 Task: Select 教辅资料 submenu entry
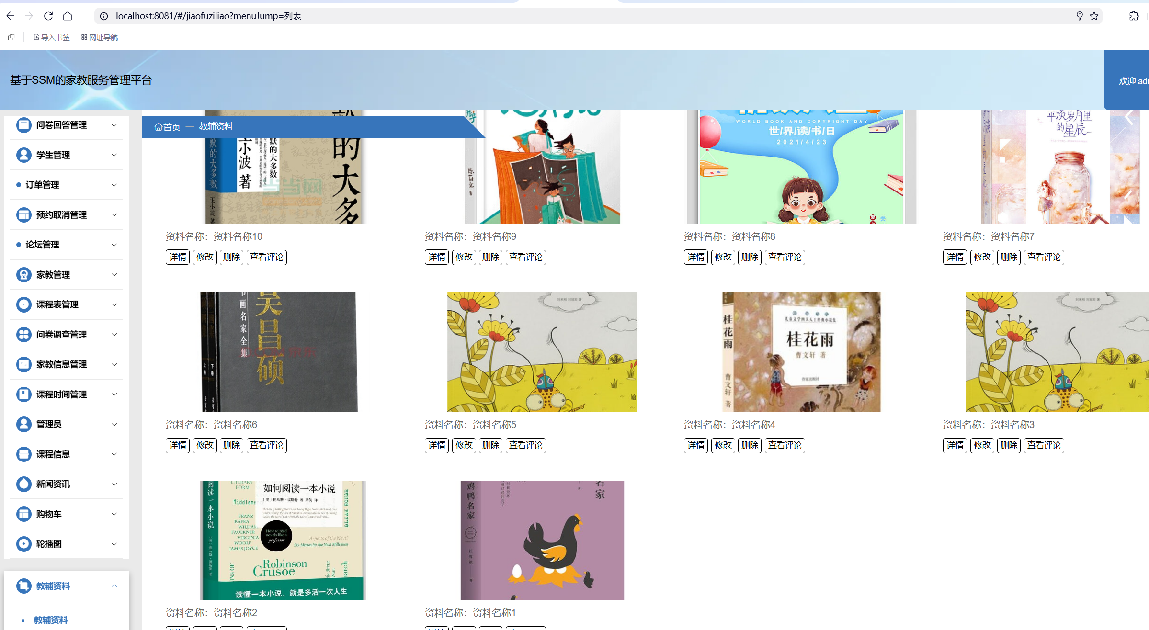51,620
